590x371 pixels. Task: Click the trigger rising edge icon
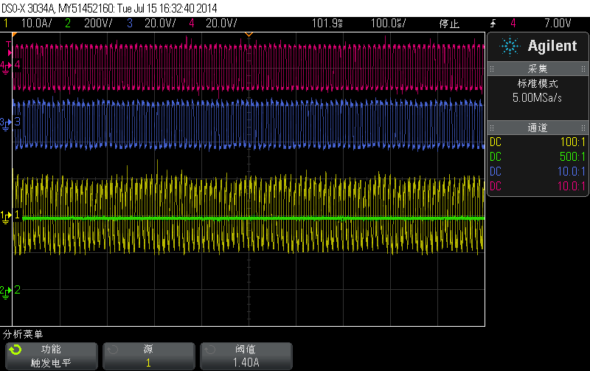493,24
